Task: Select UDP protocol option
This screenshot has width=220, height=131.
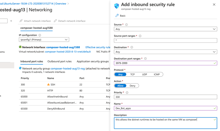Action: pos(145,74)
